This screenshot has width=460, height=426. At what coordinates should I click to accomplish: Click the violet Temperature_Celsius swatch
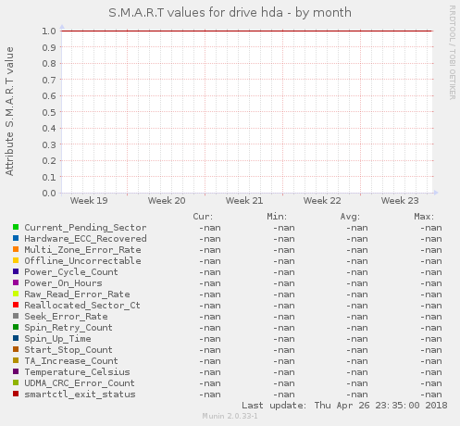click(16, 371)
